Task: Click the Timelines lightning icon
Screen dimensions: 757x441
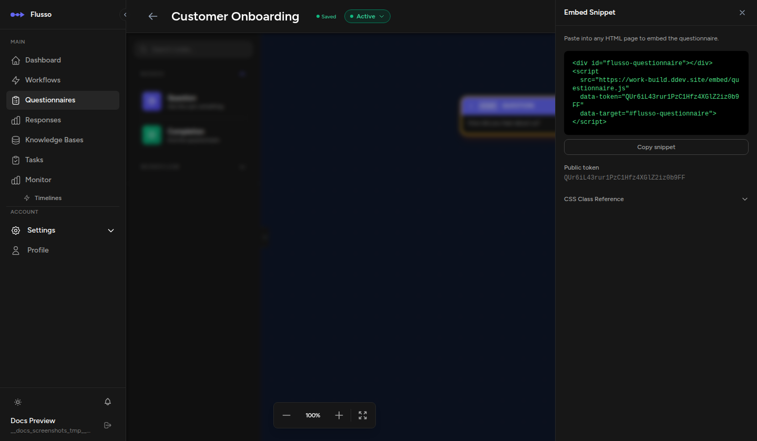Action: pyautogui.click(x=27, y=198)
